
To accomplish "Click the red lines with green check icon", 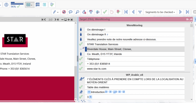I will point(118,12).
